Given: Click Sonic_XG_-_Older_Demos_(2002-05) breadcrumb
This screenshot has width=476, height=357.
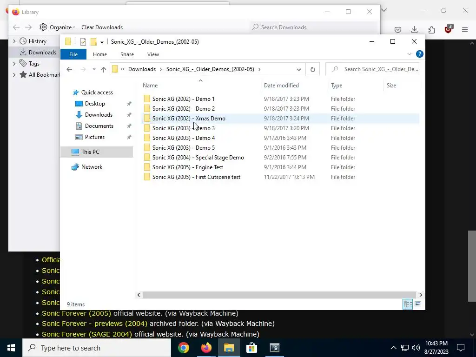Looking at the screenshot, I should coord(210,69).
